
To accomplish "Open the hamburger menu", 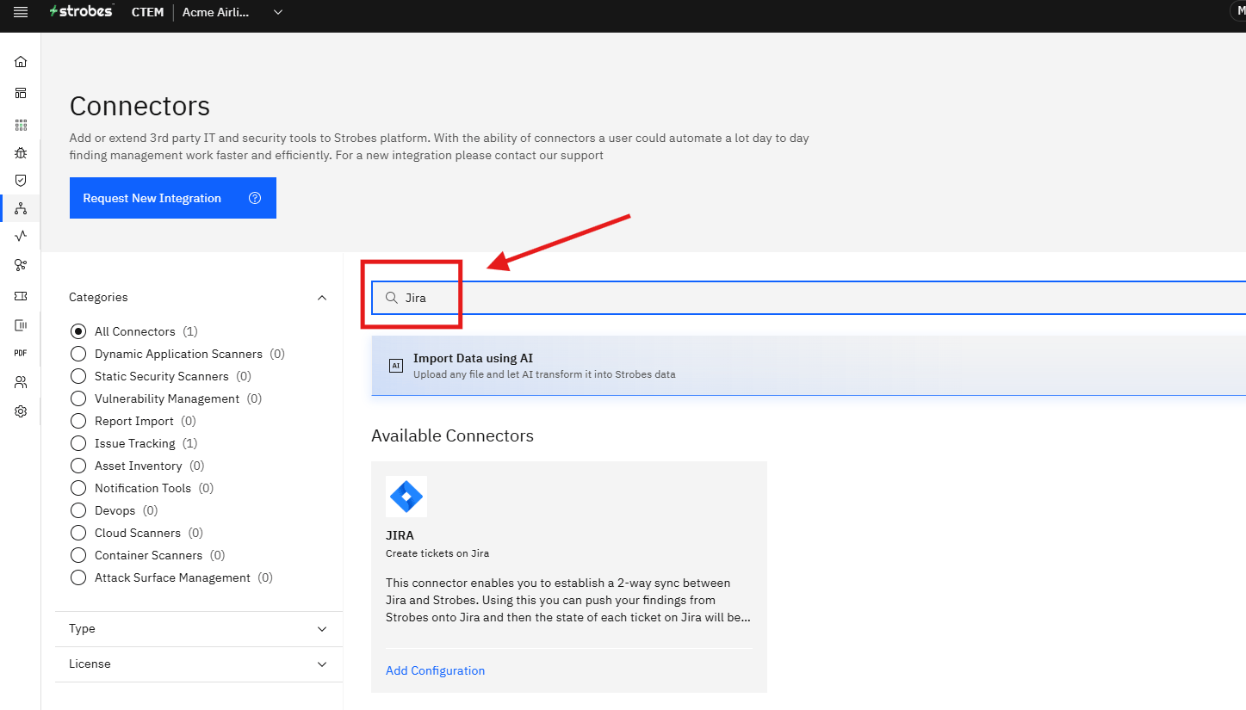I will click(x=21, y=12).
